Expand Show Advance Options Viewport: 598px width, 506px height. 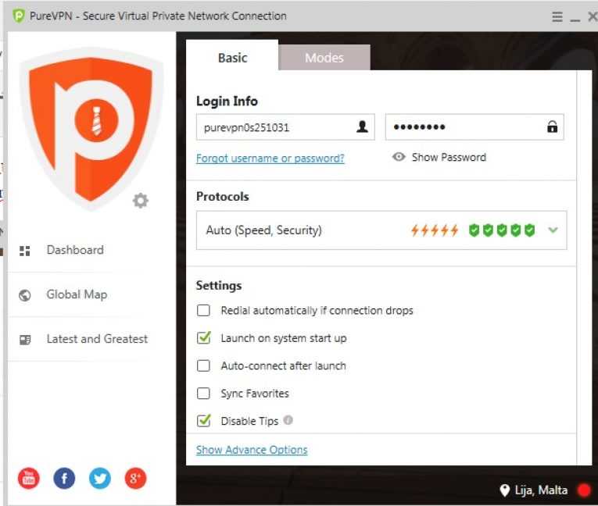[x=252, y=450]
